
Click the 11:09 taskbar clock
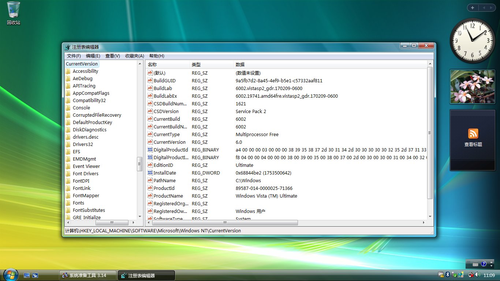(x=489, y=275)
